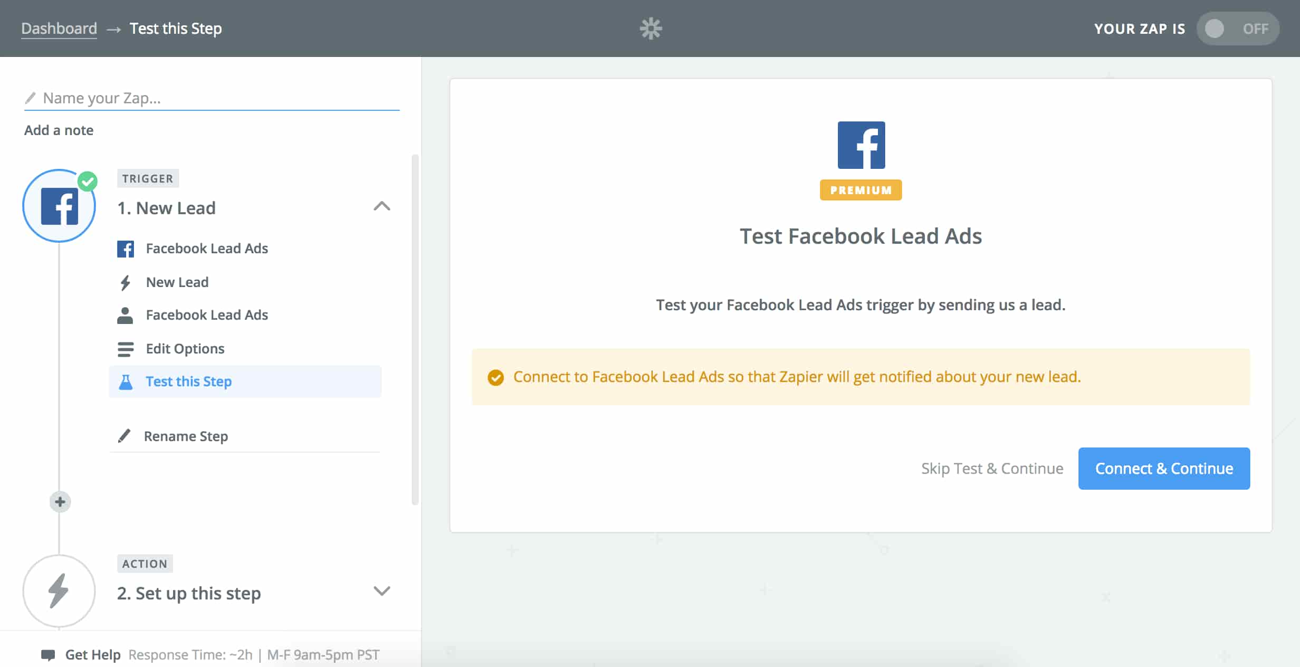This screenshot has height=667, width=1300.
Task: Click the lightning bolt icon beside New Lead
Action: (125, 283)
